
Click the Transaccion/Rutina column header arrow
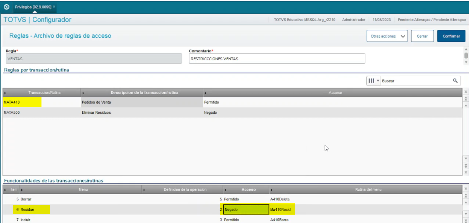coord(5,93)
